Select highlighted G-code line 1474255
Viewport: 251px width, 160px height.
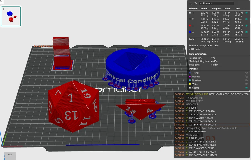click(x=212, y=125)
